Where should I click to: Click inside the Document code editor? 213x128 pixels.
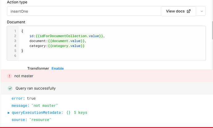click(x=106, y=43)
